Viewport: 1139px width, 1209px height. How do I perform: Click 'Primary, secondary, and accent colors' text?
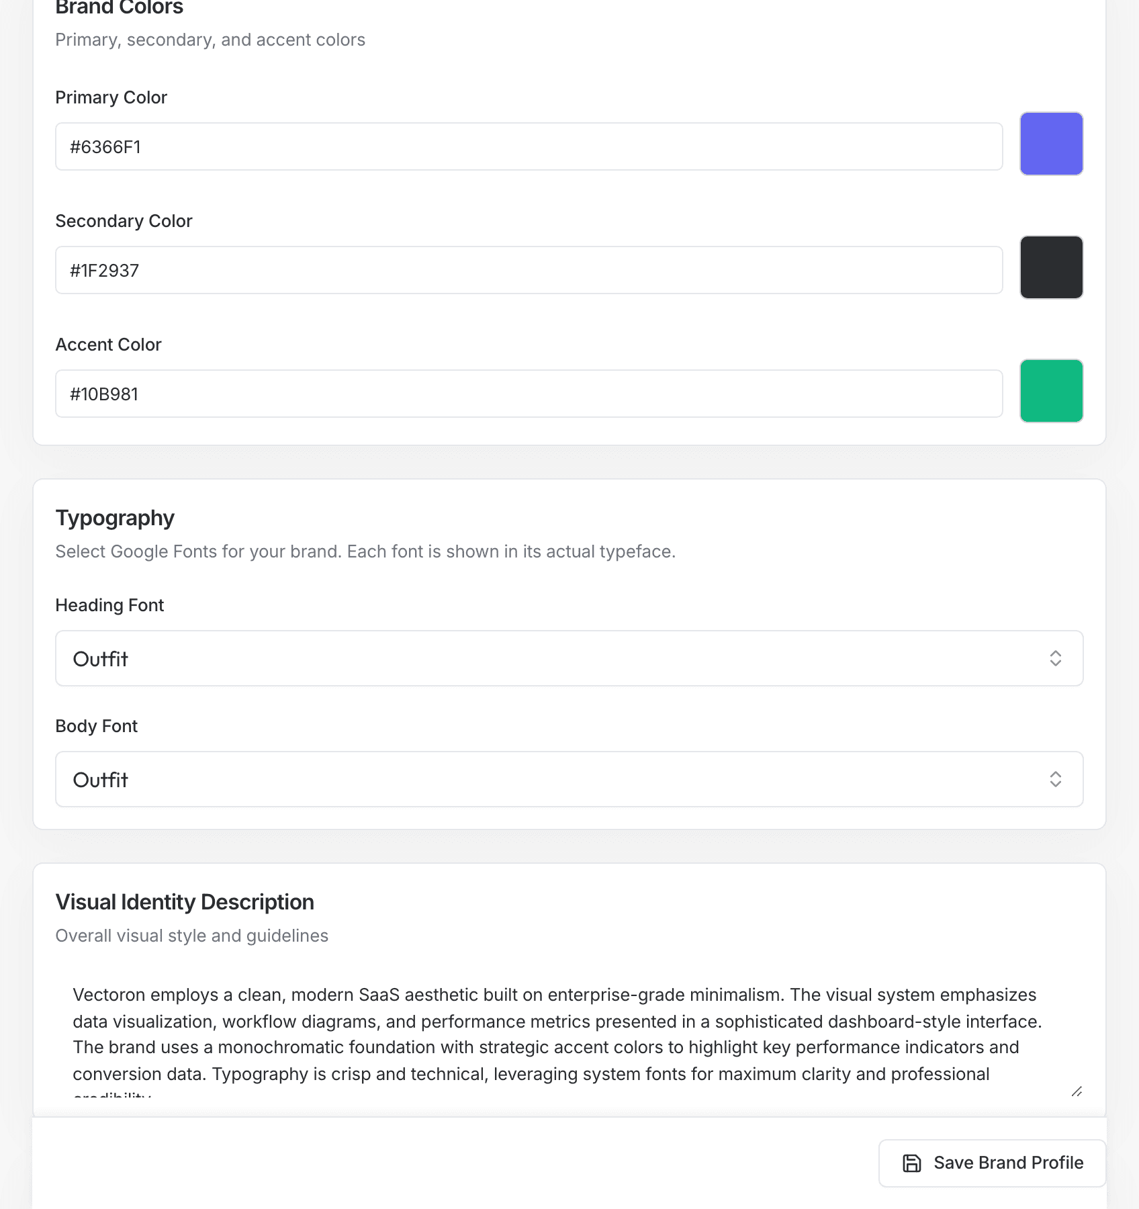pos(210,40)
